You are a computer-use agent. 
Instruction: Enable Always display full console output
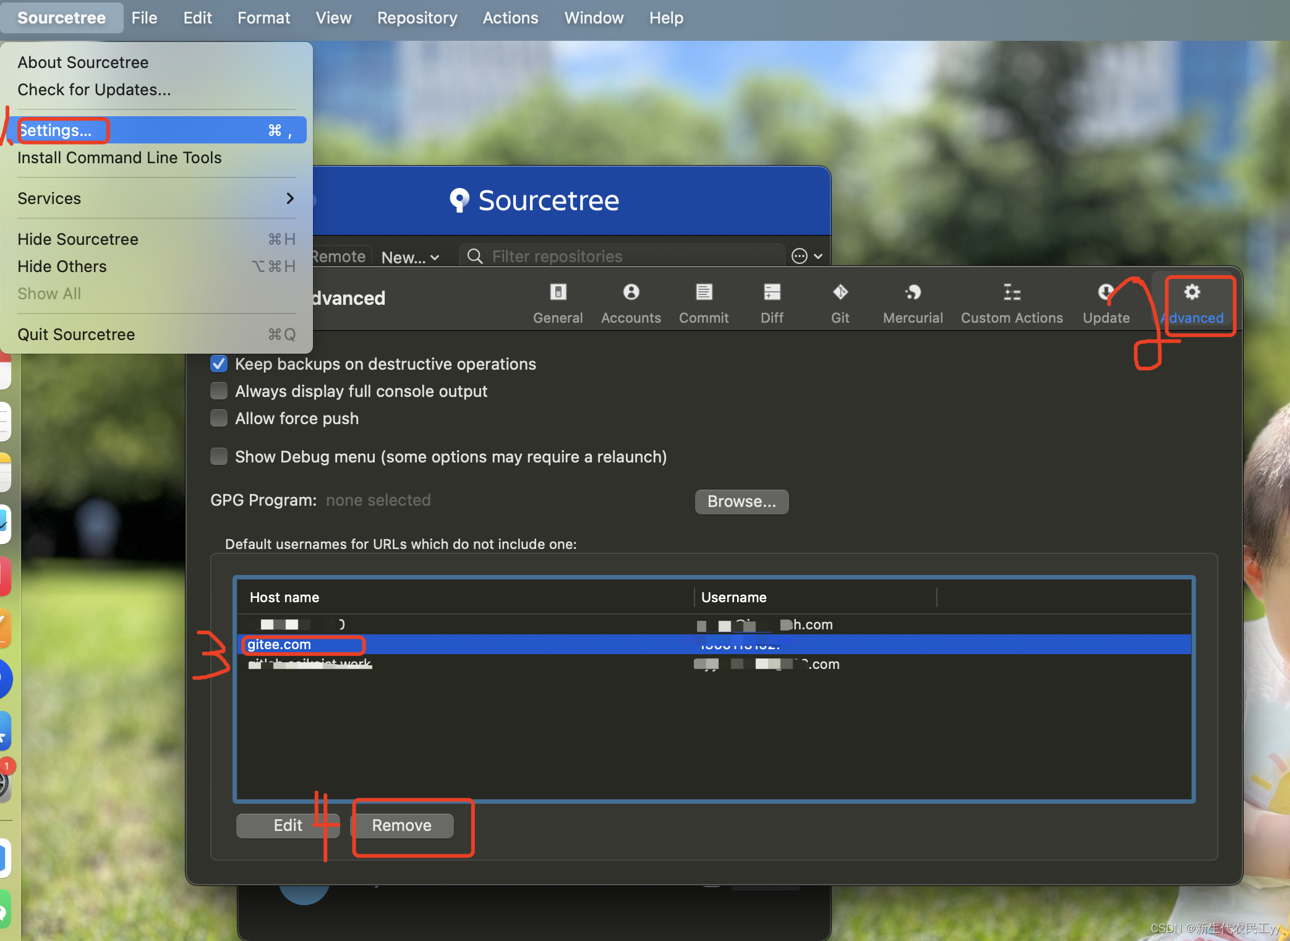(220, 391)
